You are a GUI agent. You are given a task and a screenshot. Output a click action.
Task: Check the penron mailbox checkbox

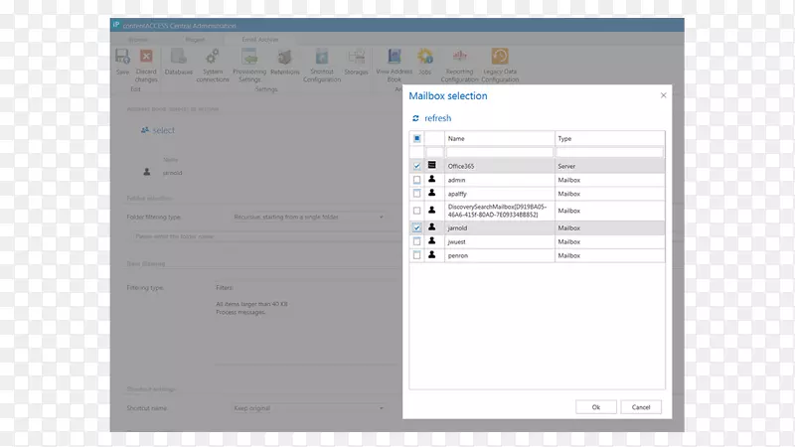pyautogui.click(x=416, y=255)
